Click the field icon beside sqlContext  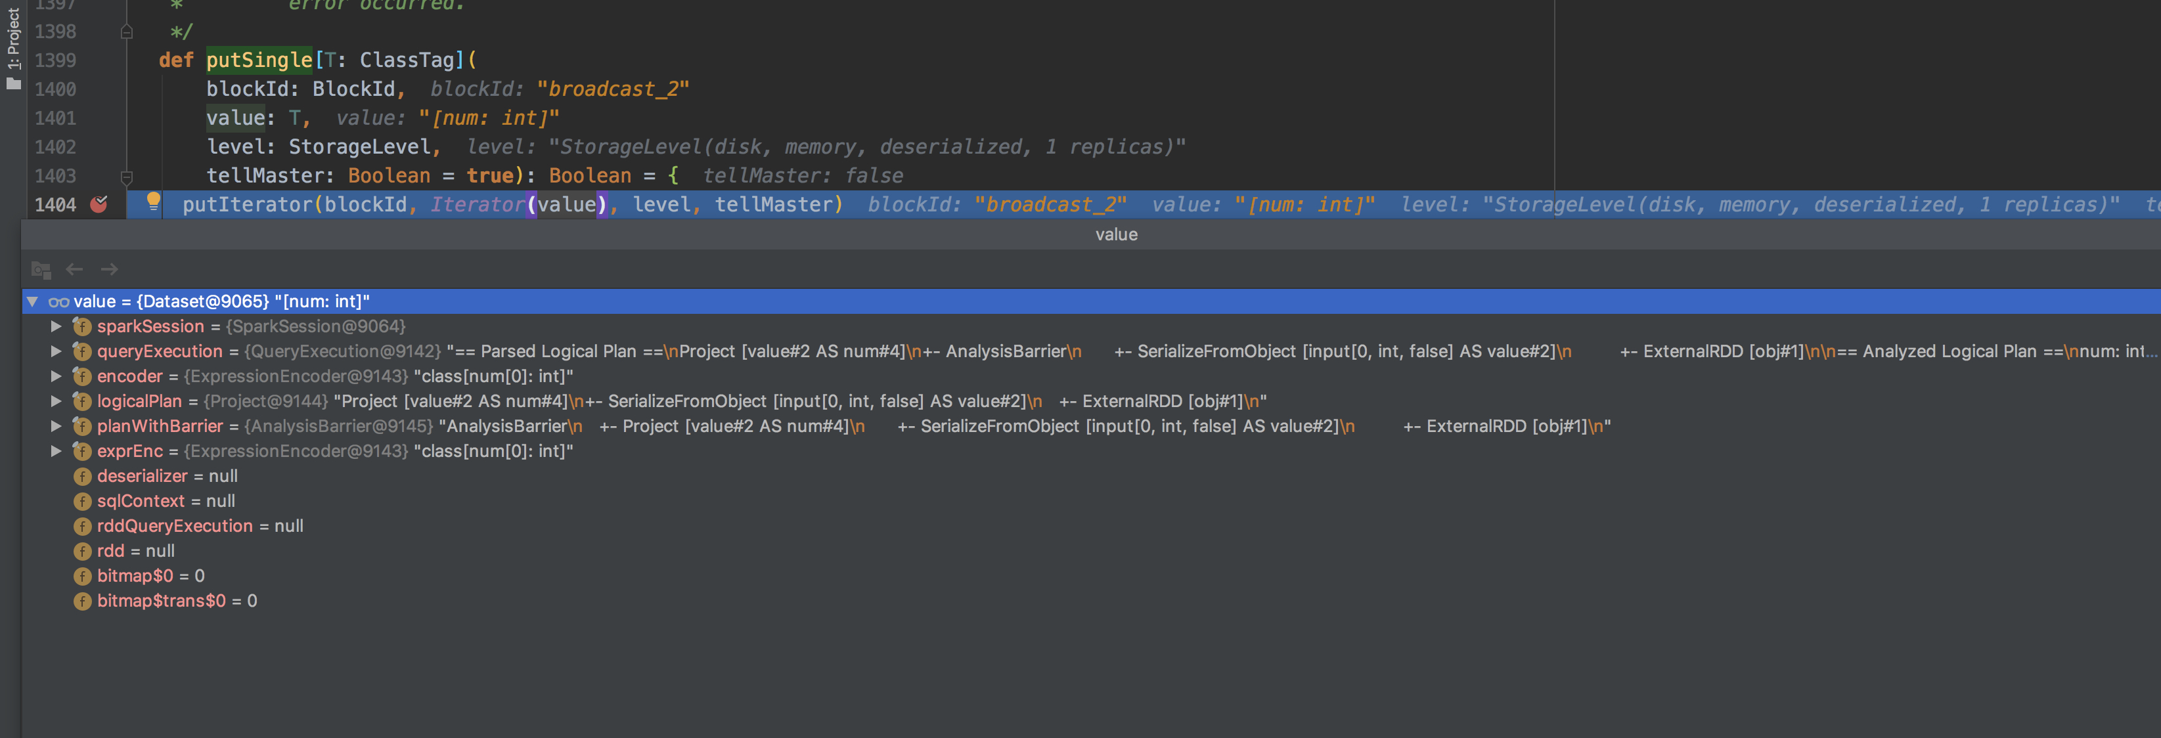pyautogui.click(x=82, y=502)
